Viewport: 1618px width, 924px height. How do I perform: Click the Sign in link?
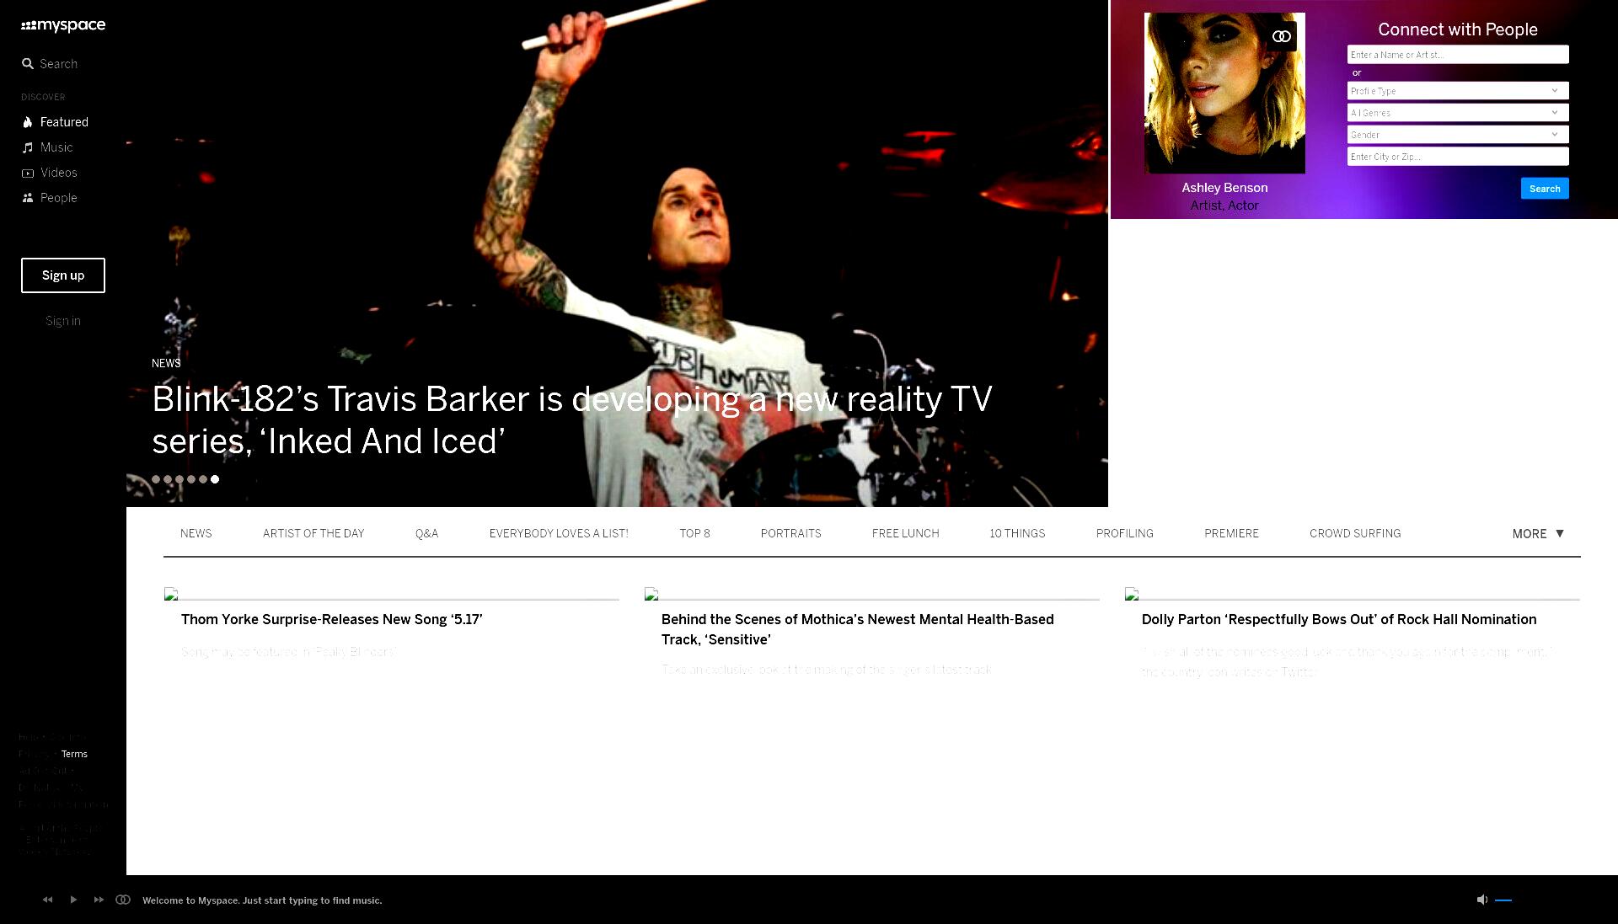[63, 321]
